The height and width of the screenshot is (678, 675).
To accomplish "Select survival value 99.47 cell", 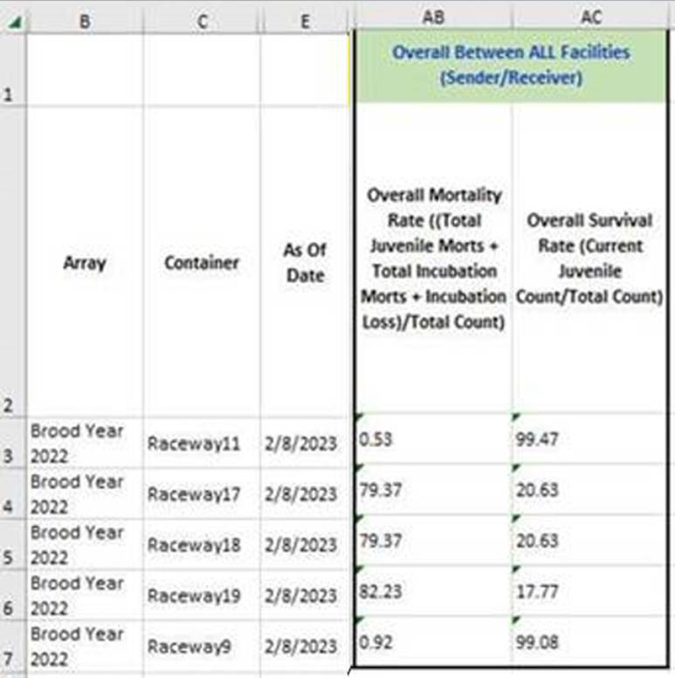I will click(x=591, y=439).
